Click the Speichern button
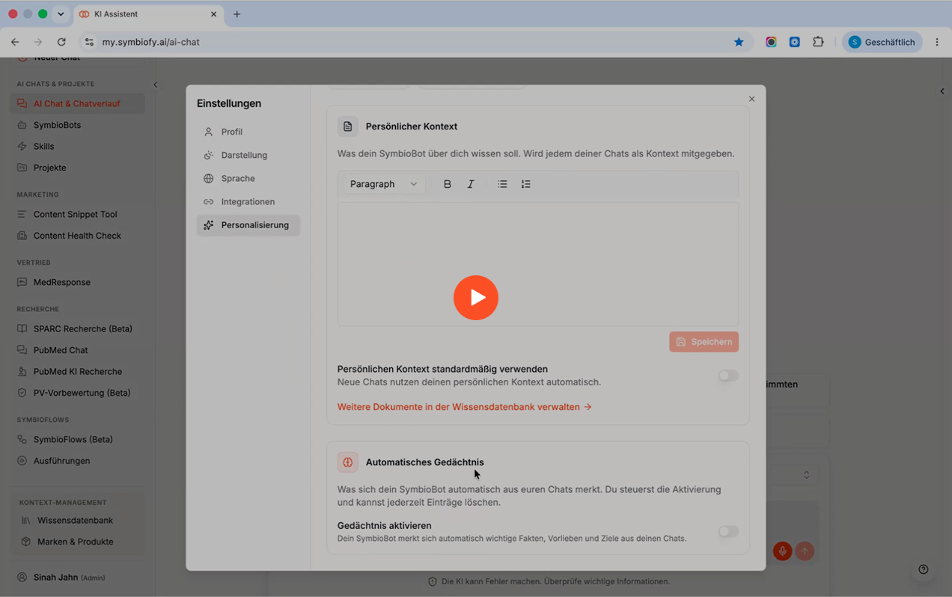Screen dimensions: 952x597 pyautogui.click(x=704, y=342)
